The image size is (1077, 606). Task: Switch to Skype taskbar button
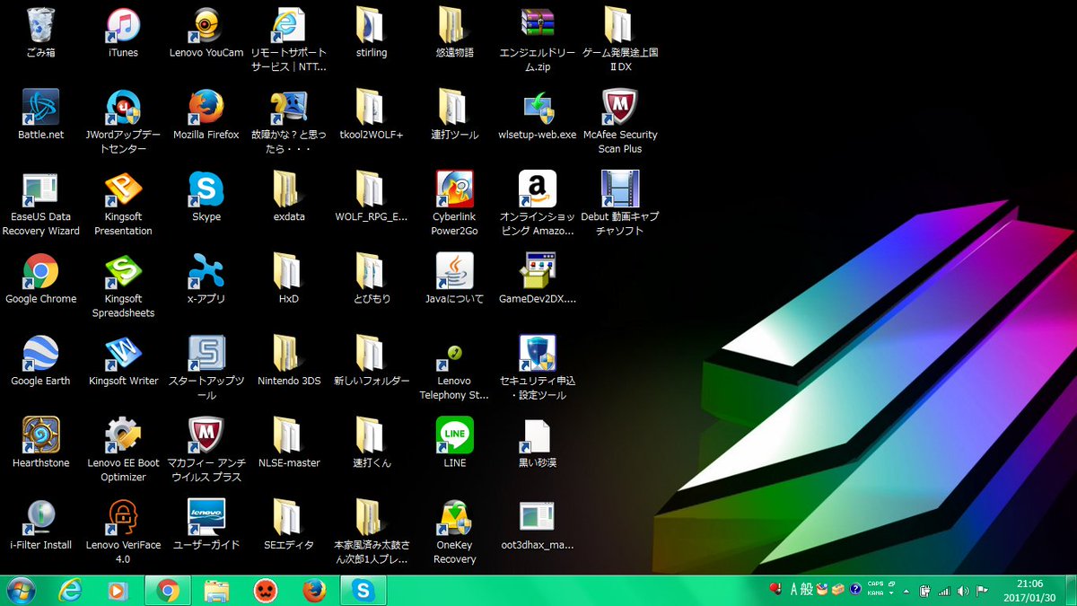[x=363, y=590]
